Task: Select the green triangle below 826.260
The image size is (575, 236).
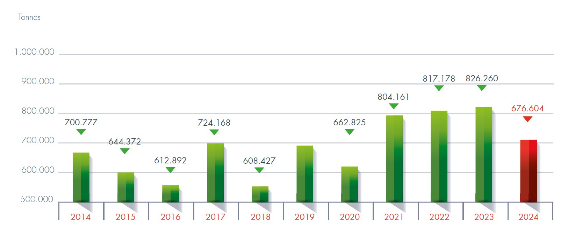Action: [482, 88]
